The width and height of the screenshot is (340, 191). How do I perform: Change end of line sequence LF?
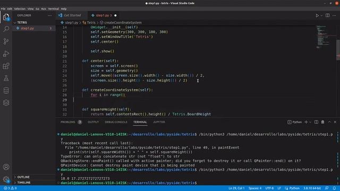[x=279, y=188]
